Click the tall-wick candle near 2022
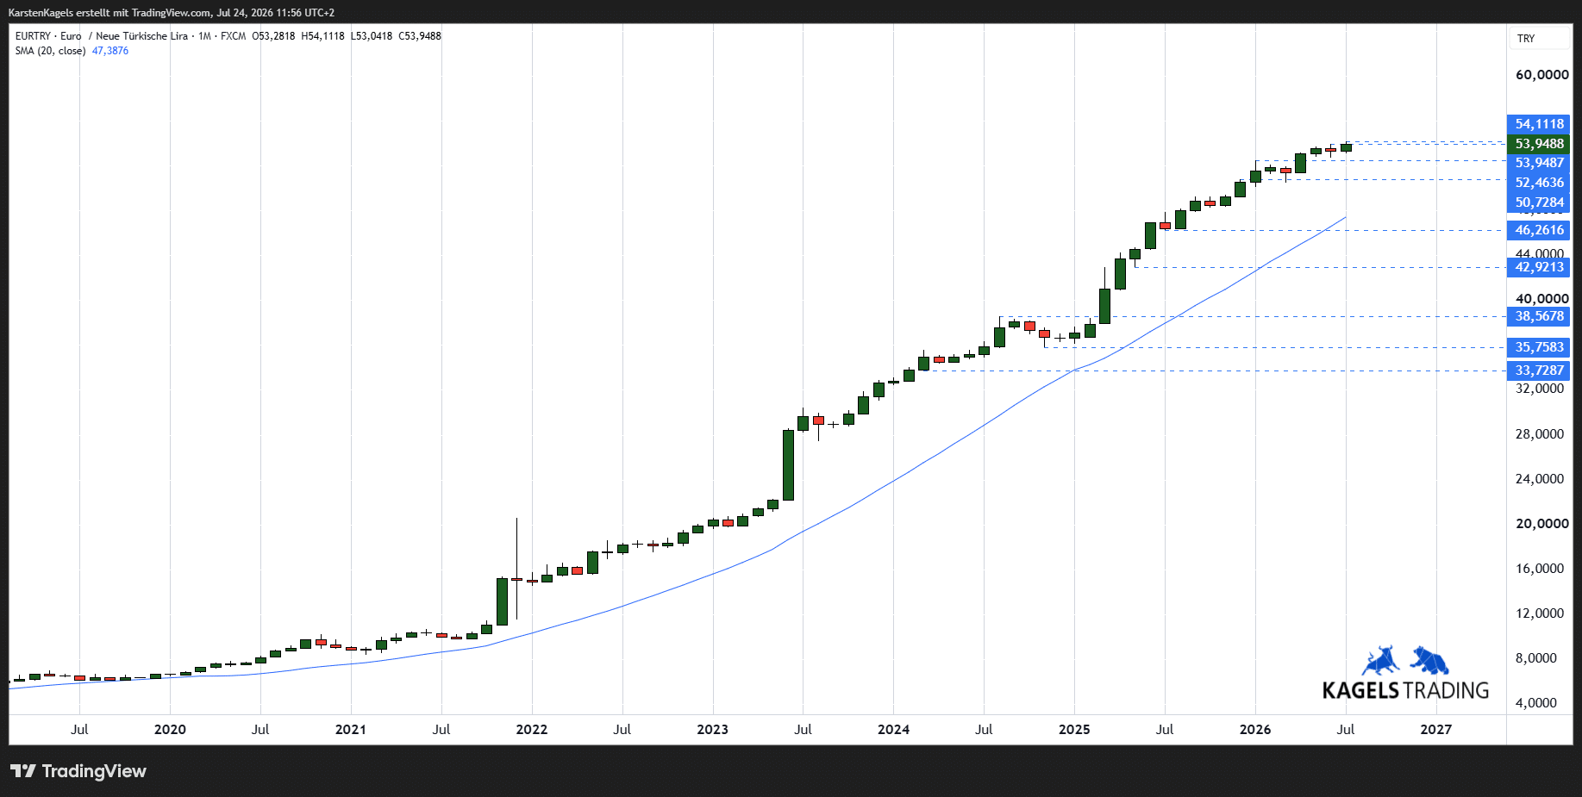The height and width of the screenshot is (797, 1582). click(x=516, y=569)
